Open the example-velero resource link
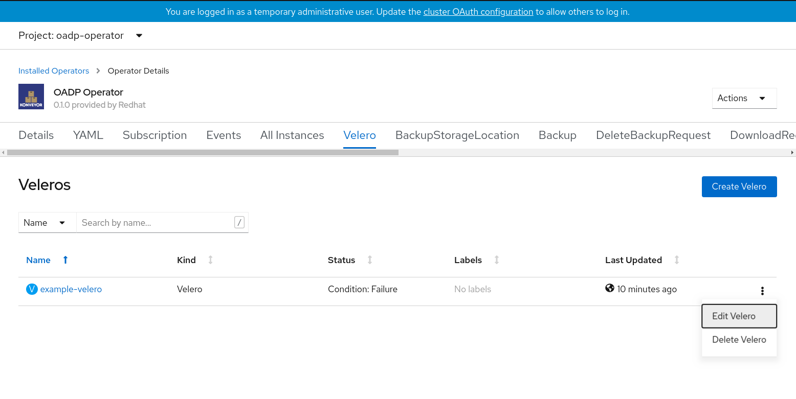This screenshot has height=399, width=796. click(x=71, y=289)
